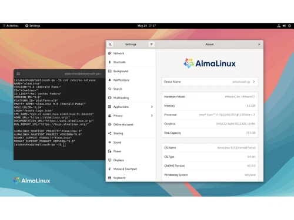Click the terminal prompt cursor line

pyautogui.click(x=39, y=144)
